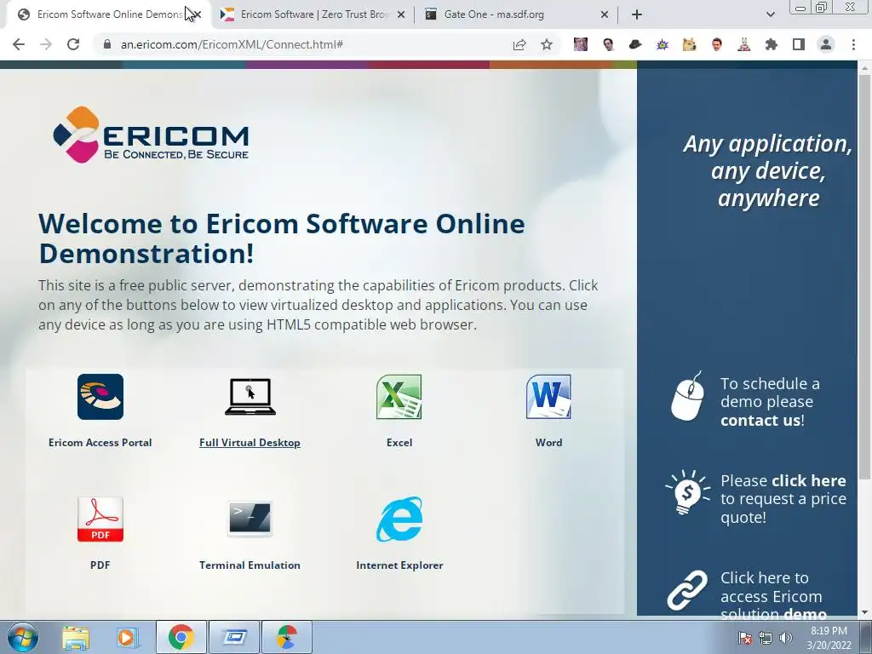Close the Zero Trust Browser tab
The width and height of the screenshot is (872, 654).
click(x=401, y=14)
